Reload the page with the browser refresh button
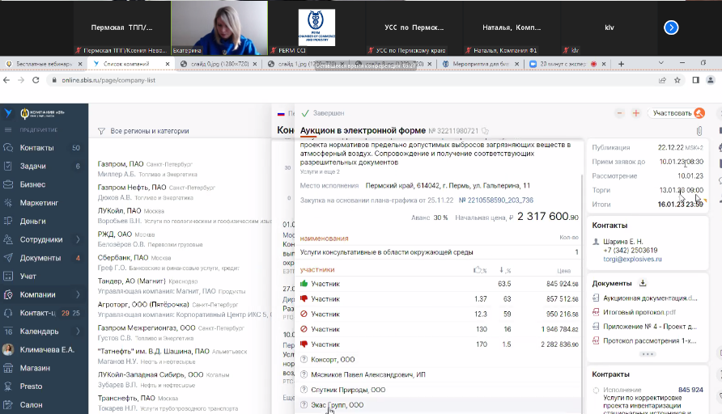Screen dimensions: 722x414 pos(36,80)
